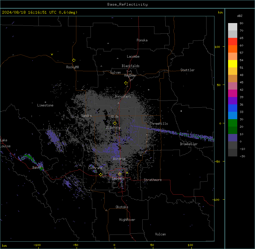Click the ThreeHills label

point(159,124)
